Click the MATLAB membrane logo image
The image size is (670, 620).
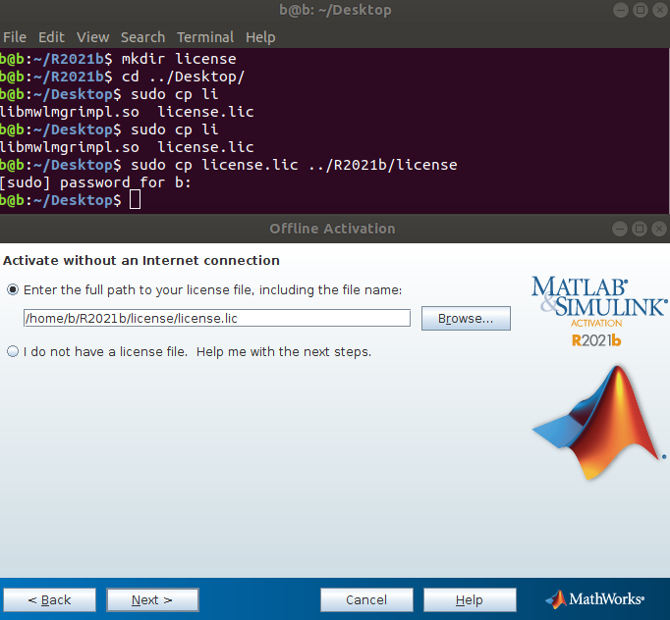(x=598, y=423)
